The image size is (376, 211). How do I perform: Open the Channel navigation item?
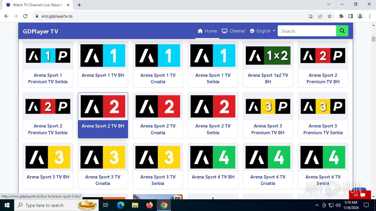click(234, 31)
